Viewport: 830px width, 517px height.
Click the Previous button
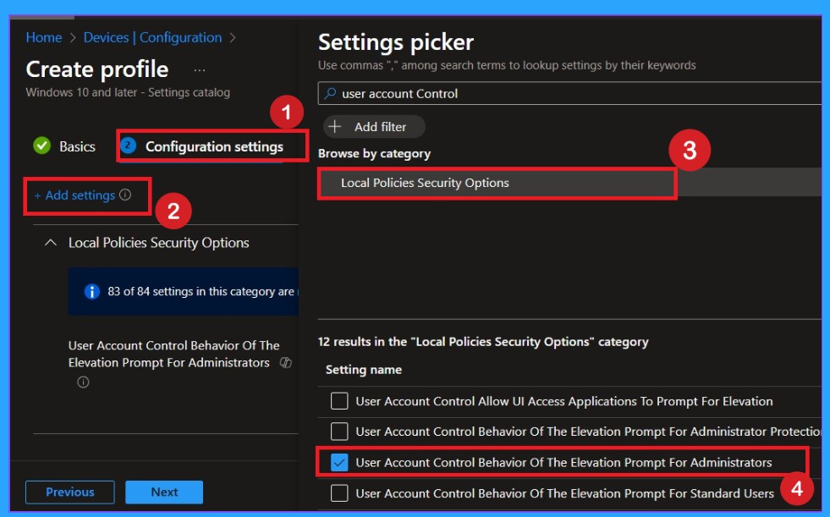[69, 492]
